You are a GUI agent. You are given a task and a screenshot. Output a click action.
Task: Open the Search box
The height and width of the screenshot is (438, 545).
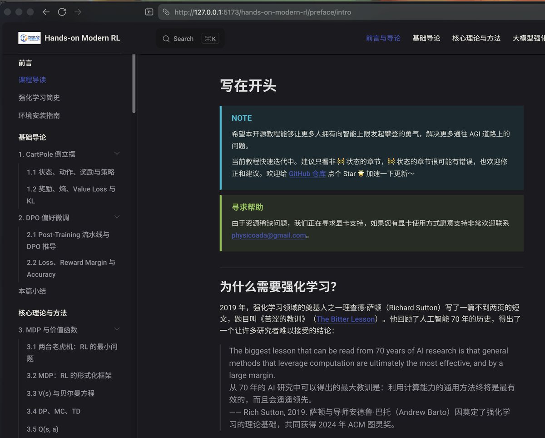tap(191, 39)
